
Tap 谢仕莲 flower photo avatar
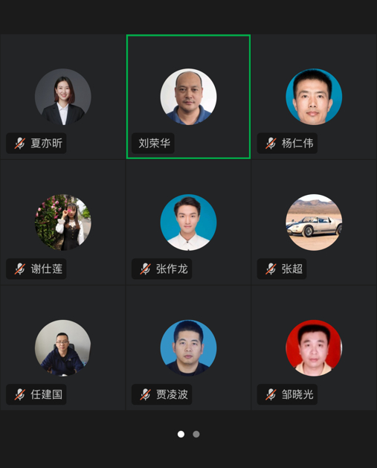click(x=63, y=222)
